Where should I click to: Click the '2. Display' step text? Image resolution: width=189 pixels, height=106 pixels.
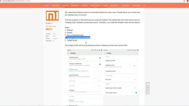(69, 33)
